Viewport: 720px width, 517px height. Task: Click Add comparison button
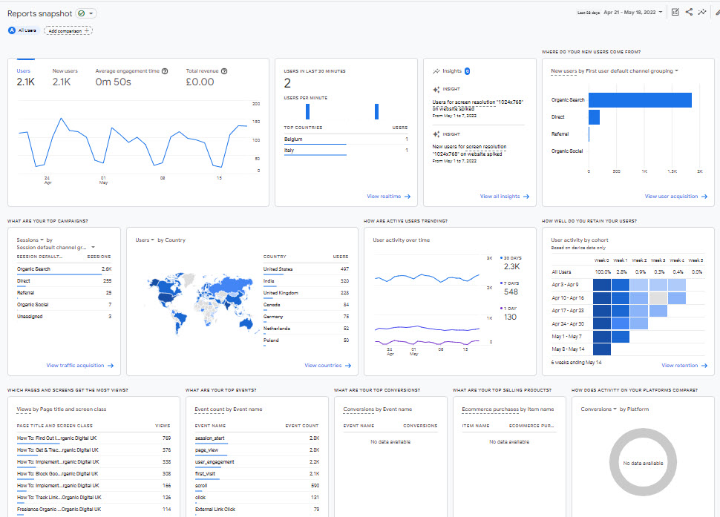[x=68, y=30]
